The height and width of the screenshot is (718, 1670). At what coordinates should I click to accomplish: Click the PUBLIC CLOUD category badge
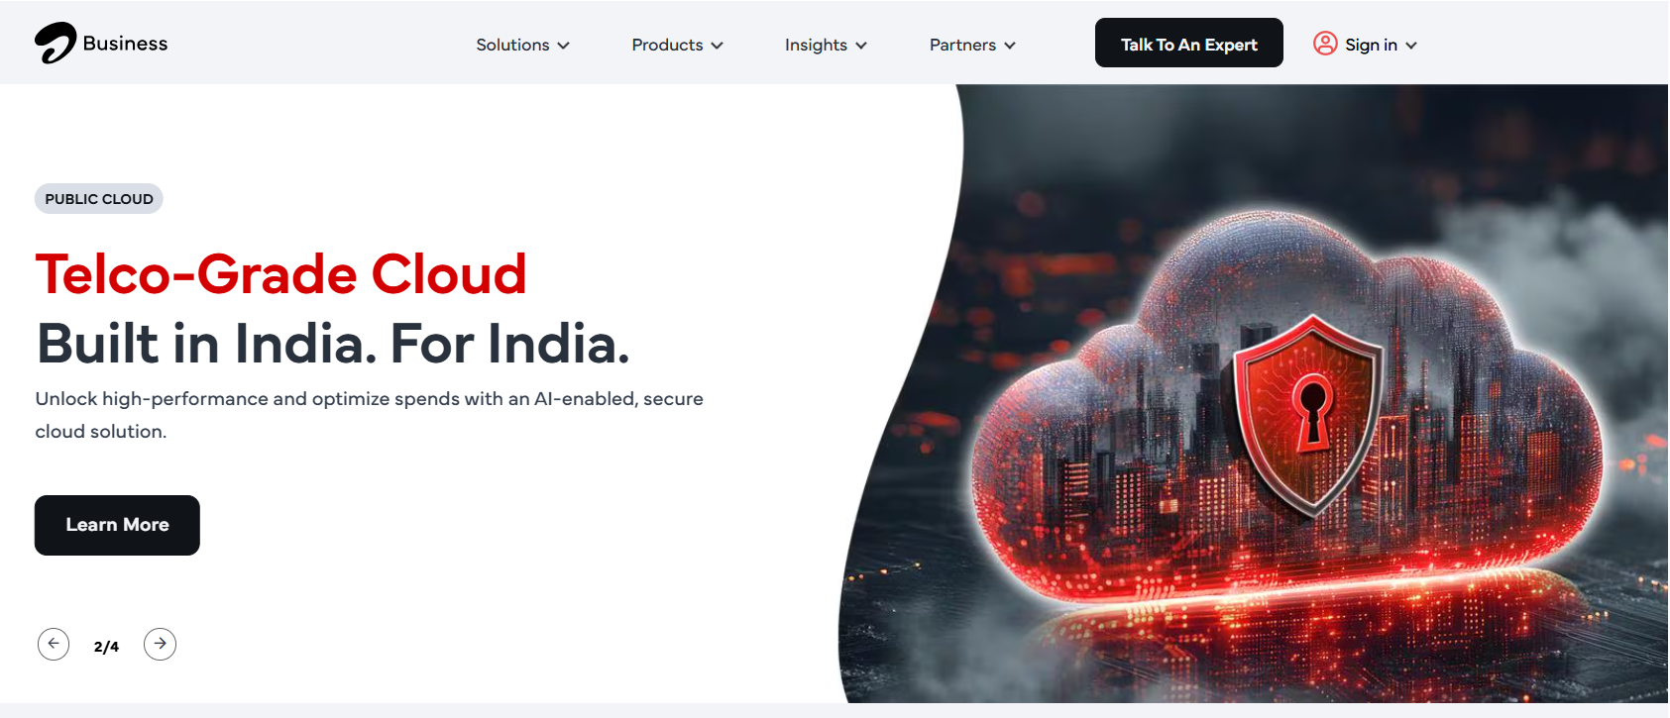(x=99, y=199)
